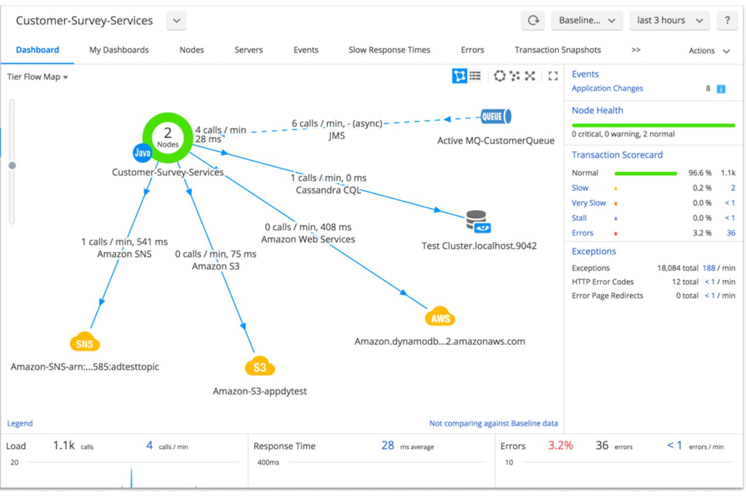Switch to list view using the grid icon
The height and width of the screenshot is (497, 746).
pos(475,75)
